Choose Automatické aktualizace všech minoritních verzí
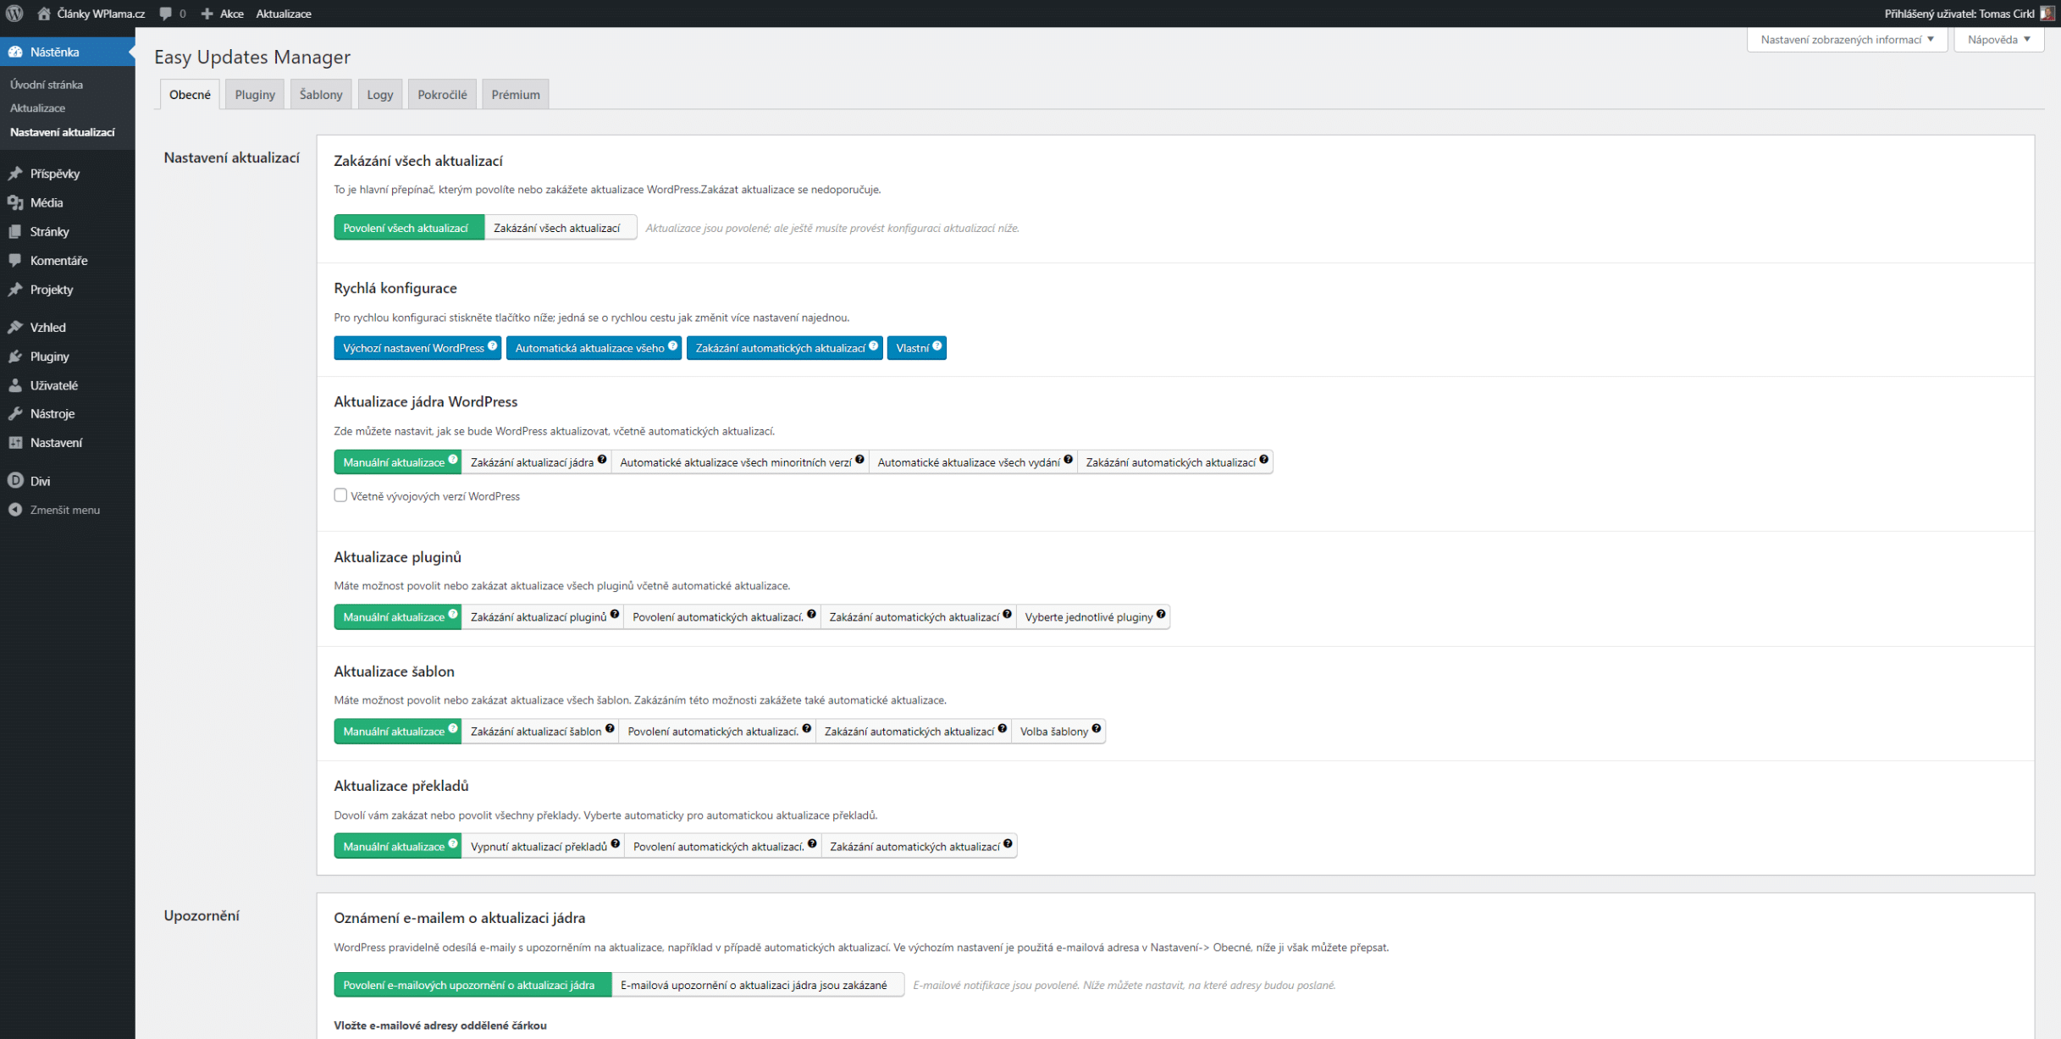Screen dimensions: 2061x1039 [739, 462]
